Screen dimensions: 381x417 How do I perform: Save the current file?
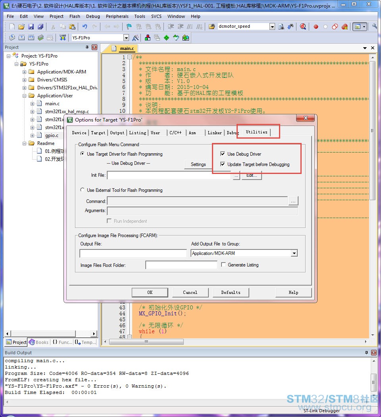31,26
